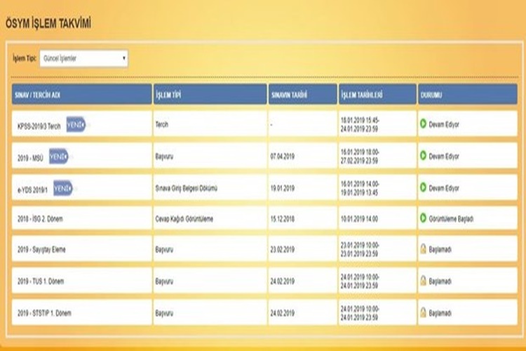Click green status icon in KPSS-2019/3 Tercih row
Viewport: 526px width, 351px height.
[x=423, y=124]
